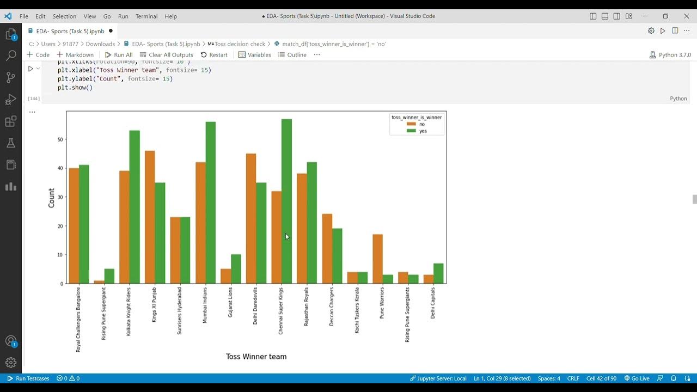Open errors and warnings in status bar
This screenshot has height=392, width=697.
68,378
